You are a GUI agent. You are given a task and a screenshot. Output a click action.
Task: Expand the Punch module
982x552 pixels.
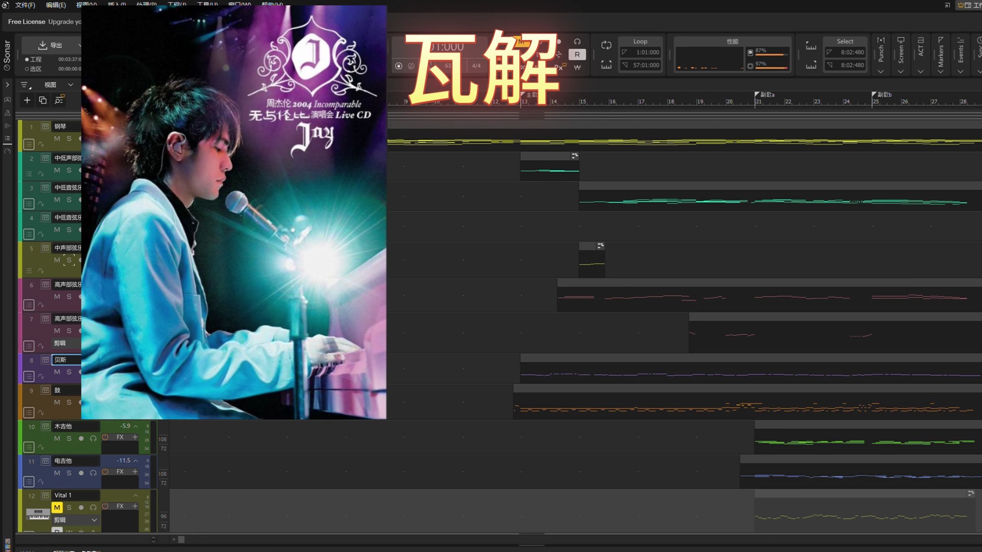click(881, 71)
